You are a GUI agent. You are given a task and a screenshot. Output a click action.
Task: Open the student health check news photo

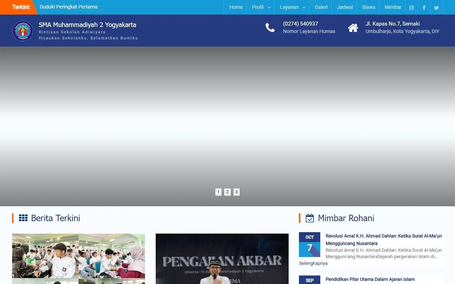(79, 259)
